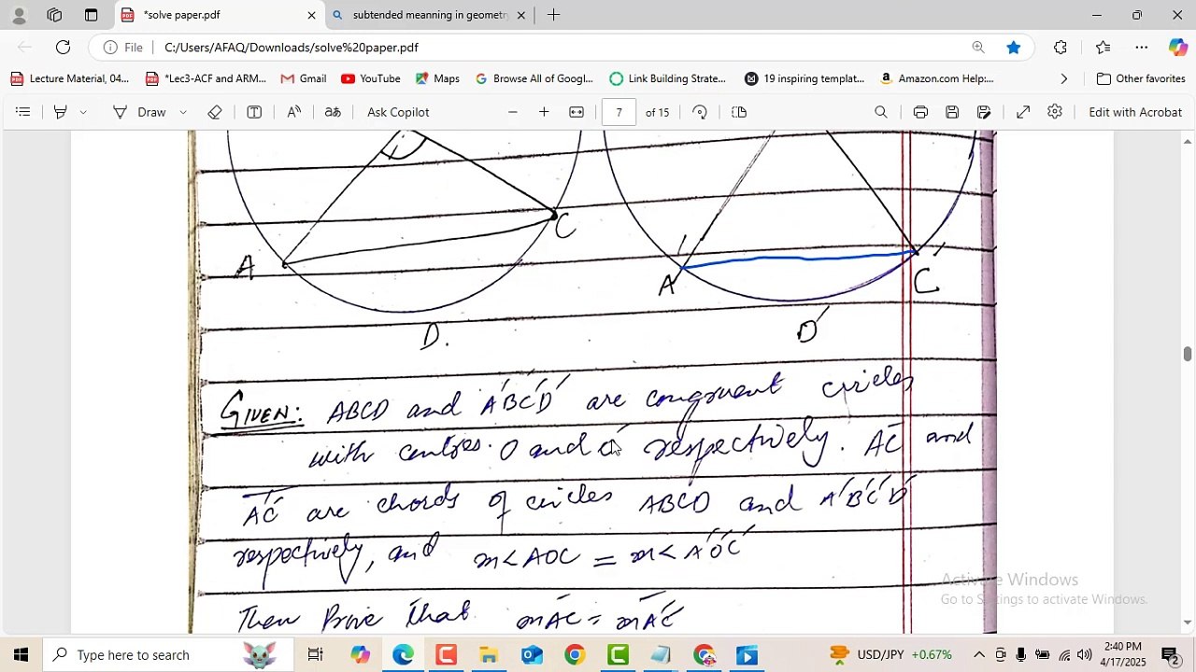Click the Translate icon in PDF toolbar
The width and height of the screenshot is (1196, 672).
pyautogui.click(x=333, y=112)
